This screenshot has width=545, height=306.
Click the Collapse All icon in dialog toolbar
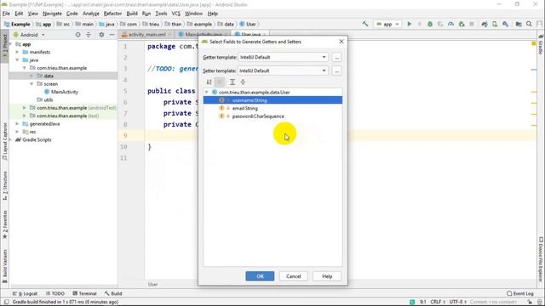click(243, 82)
